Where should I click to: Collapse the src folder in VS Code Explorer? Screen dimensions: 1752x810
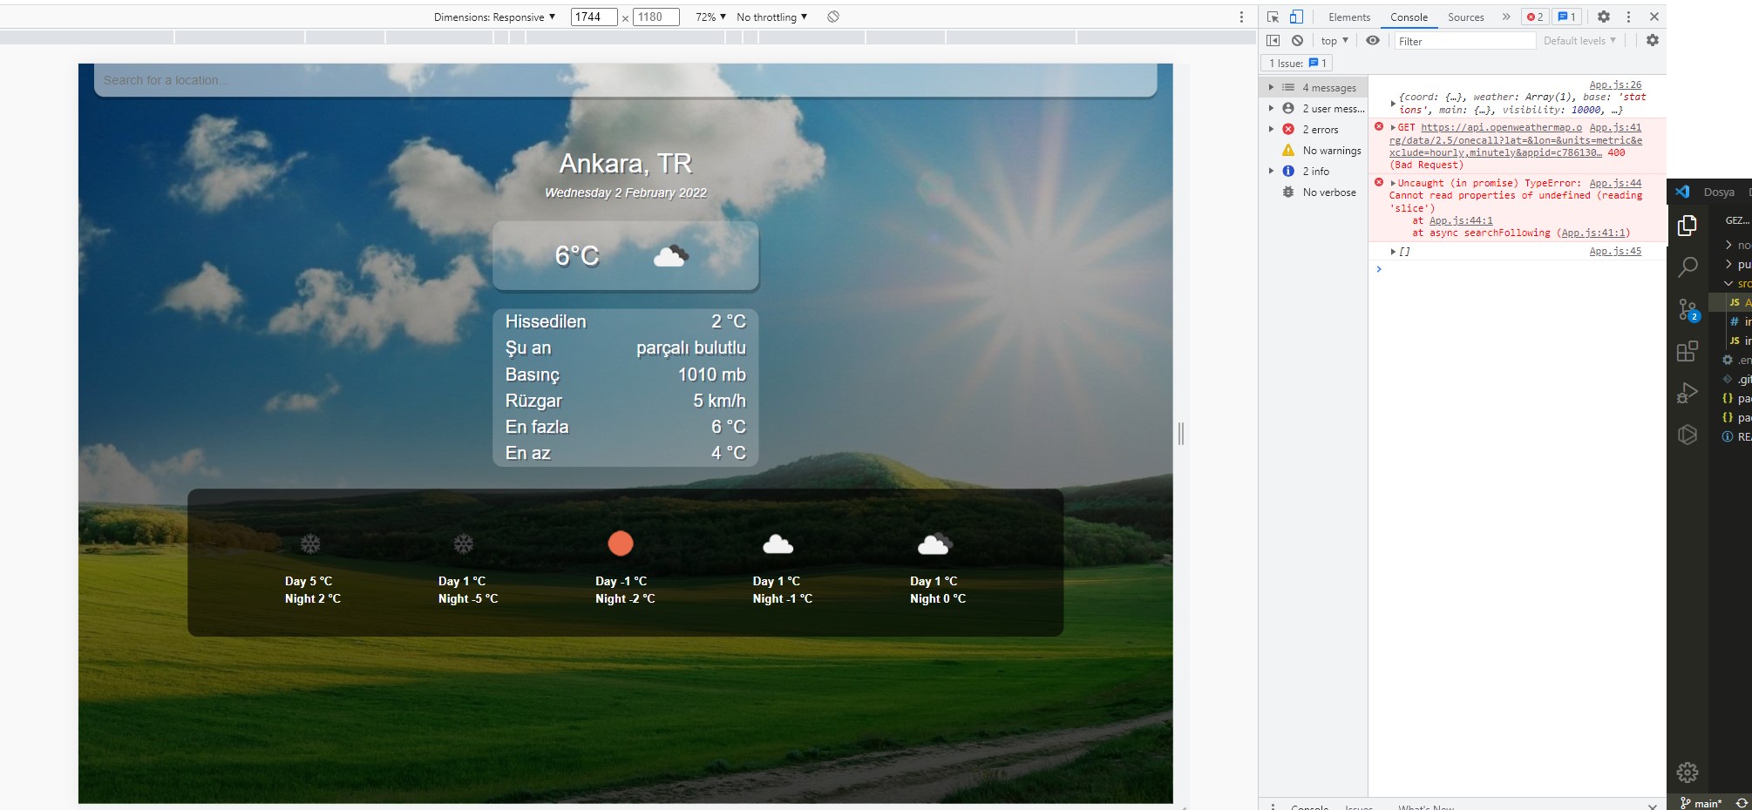click(x=1728, y=284)
